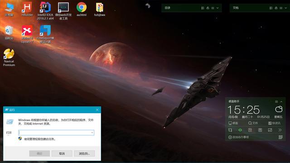Click the crop screenshot tool icon in widget
290x163 pixels.
230,130
